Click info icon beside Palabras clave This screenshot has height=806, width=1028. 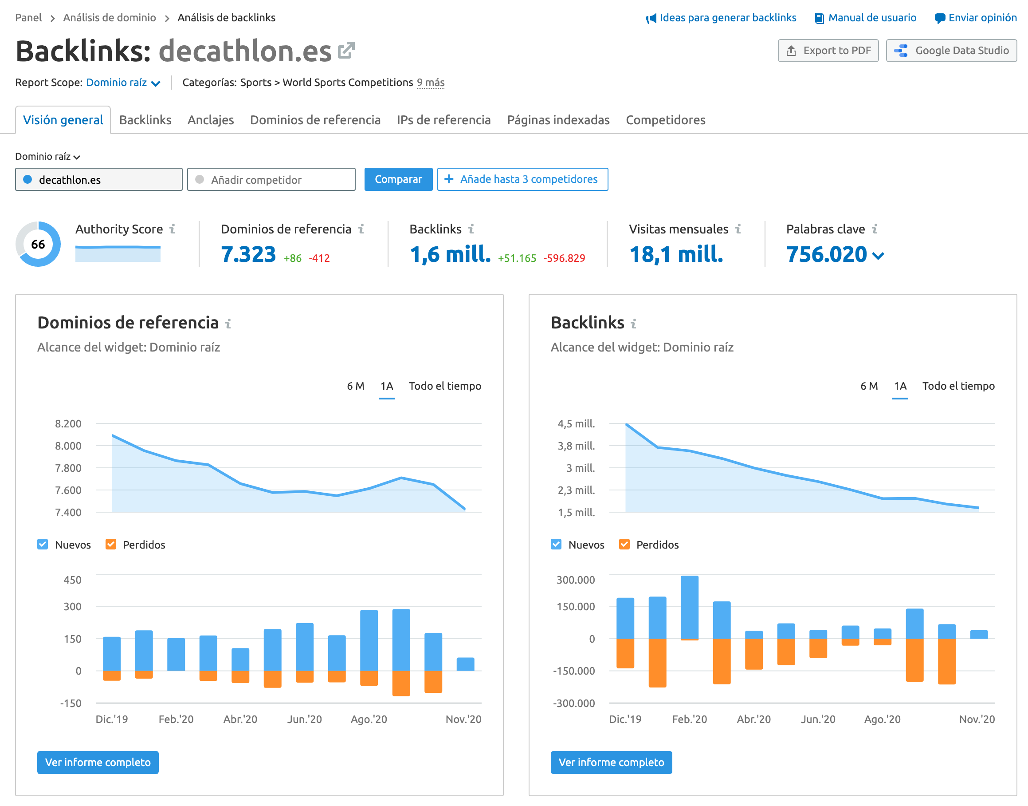click(x=875, y=229)
